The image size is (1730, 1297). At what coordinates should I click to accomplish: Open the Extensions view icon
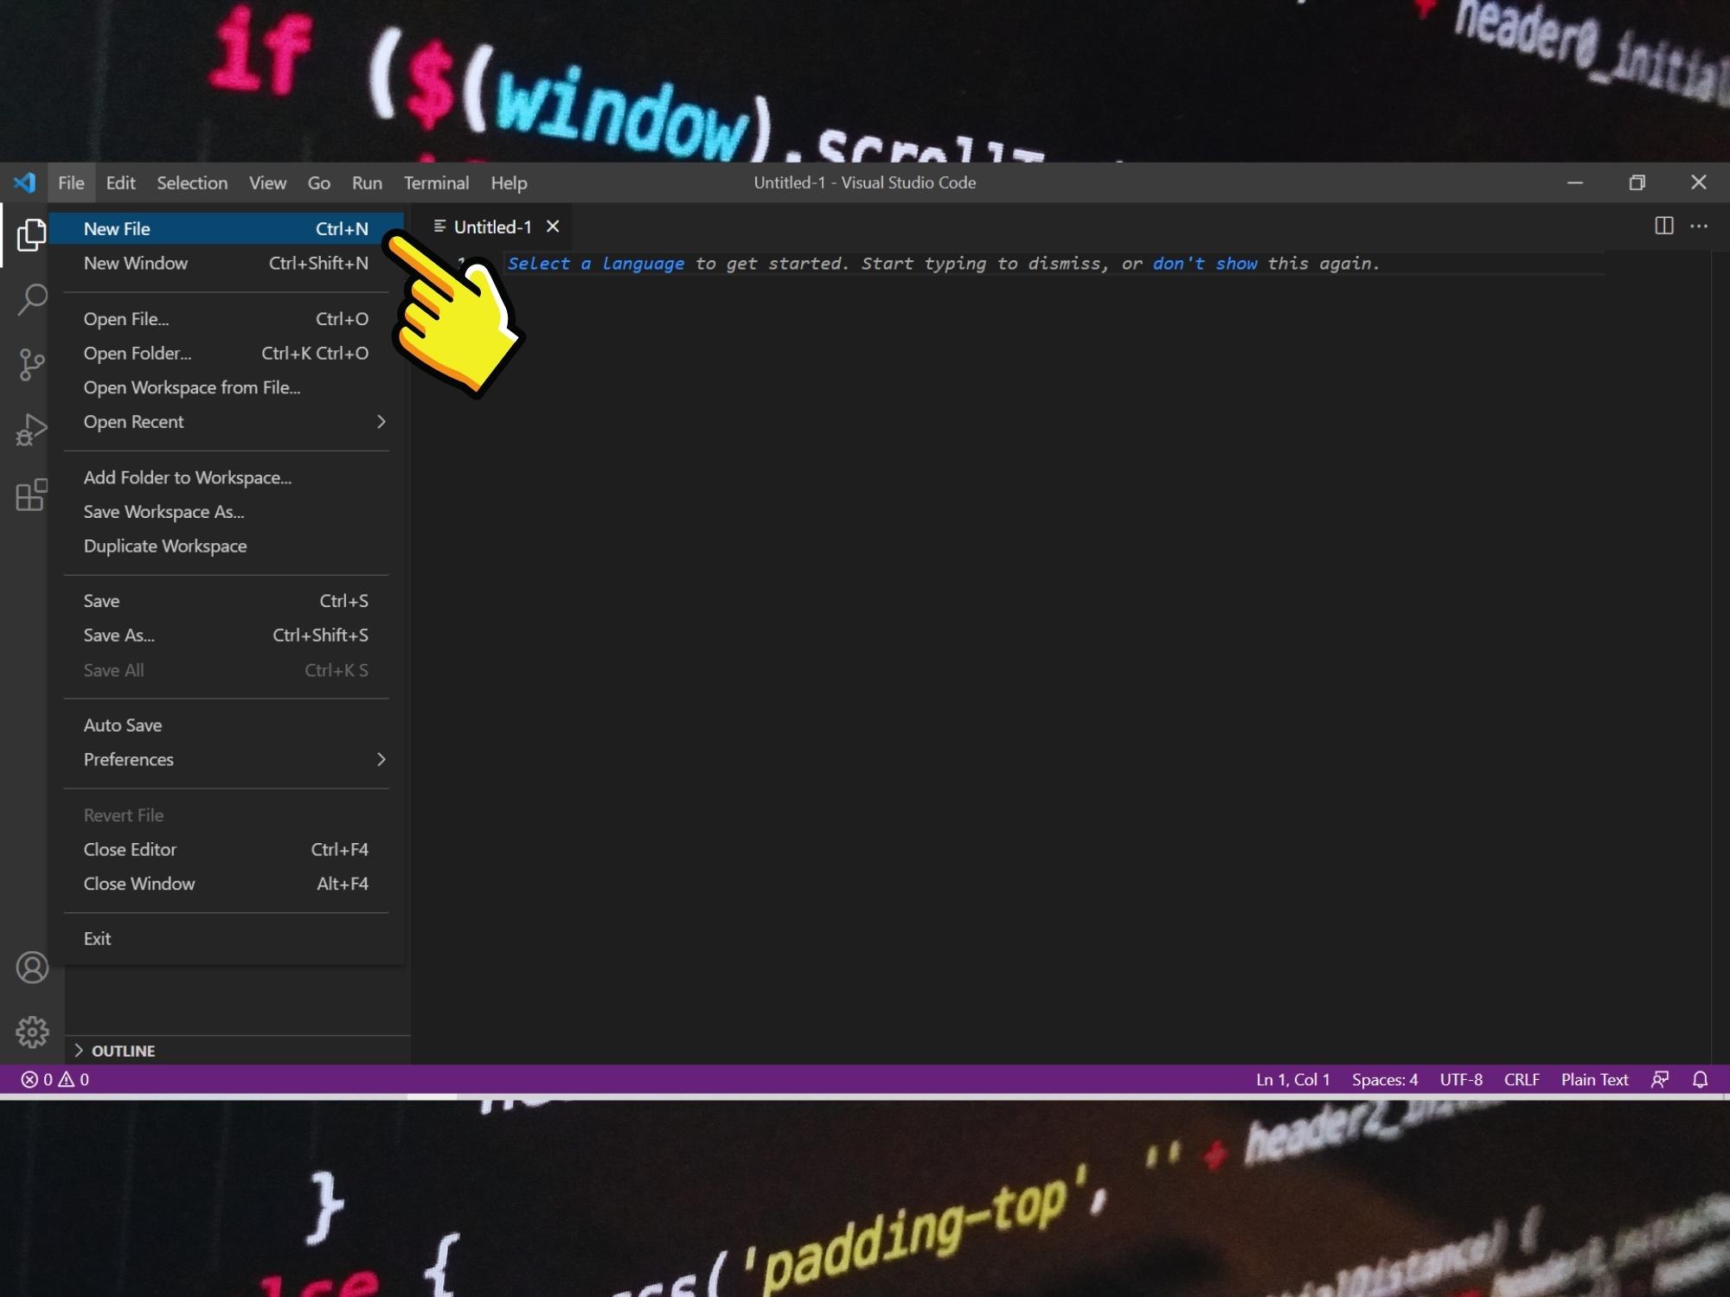(32, 495)
